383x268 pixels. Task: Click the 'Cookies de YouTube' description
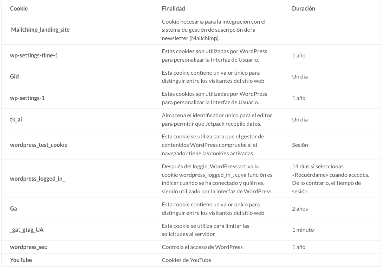coord(186,260)
